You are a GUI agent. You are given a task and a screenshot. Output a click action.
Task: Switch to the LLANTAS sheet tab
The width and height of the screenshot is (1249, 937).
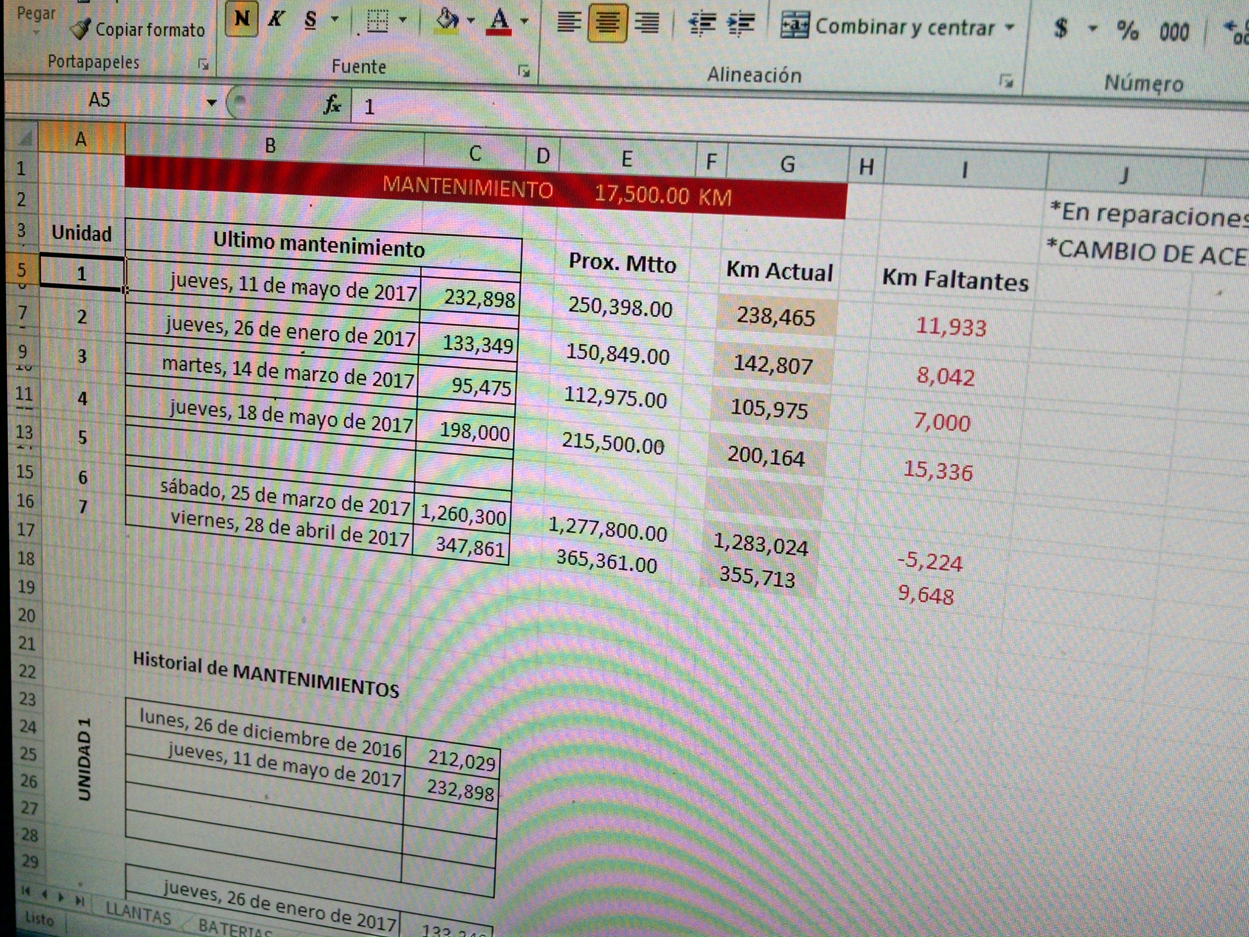138,913
